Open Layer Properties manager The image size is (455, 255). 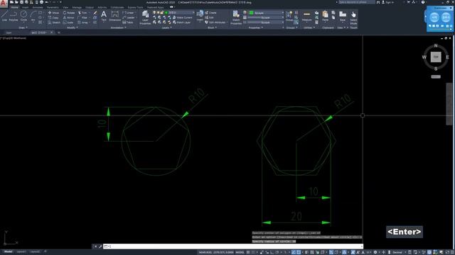pyautogui.click(x=145, y=17)
